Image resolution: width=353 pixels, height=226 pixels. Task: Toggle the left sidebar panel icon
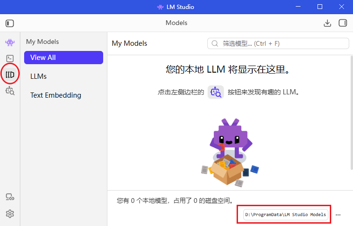[x=9, y=23]
